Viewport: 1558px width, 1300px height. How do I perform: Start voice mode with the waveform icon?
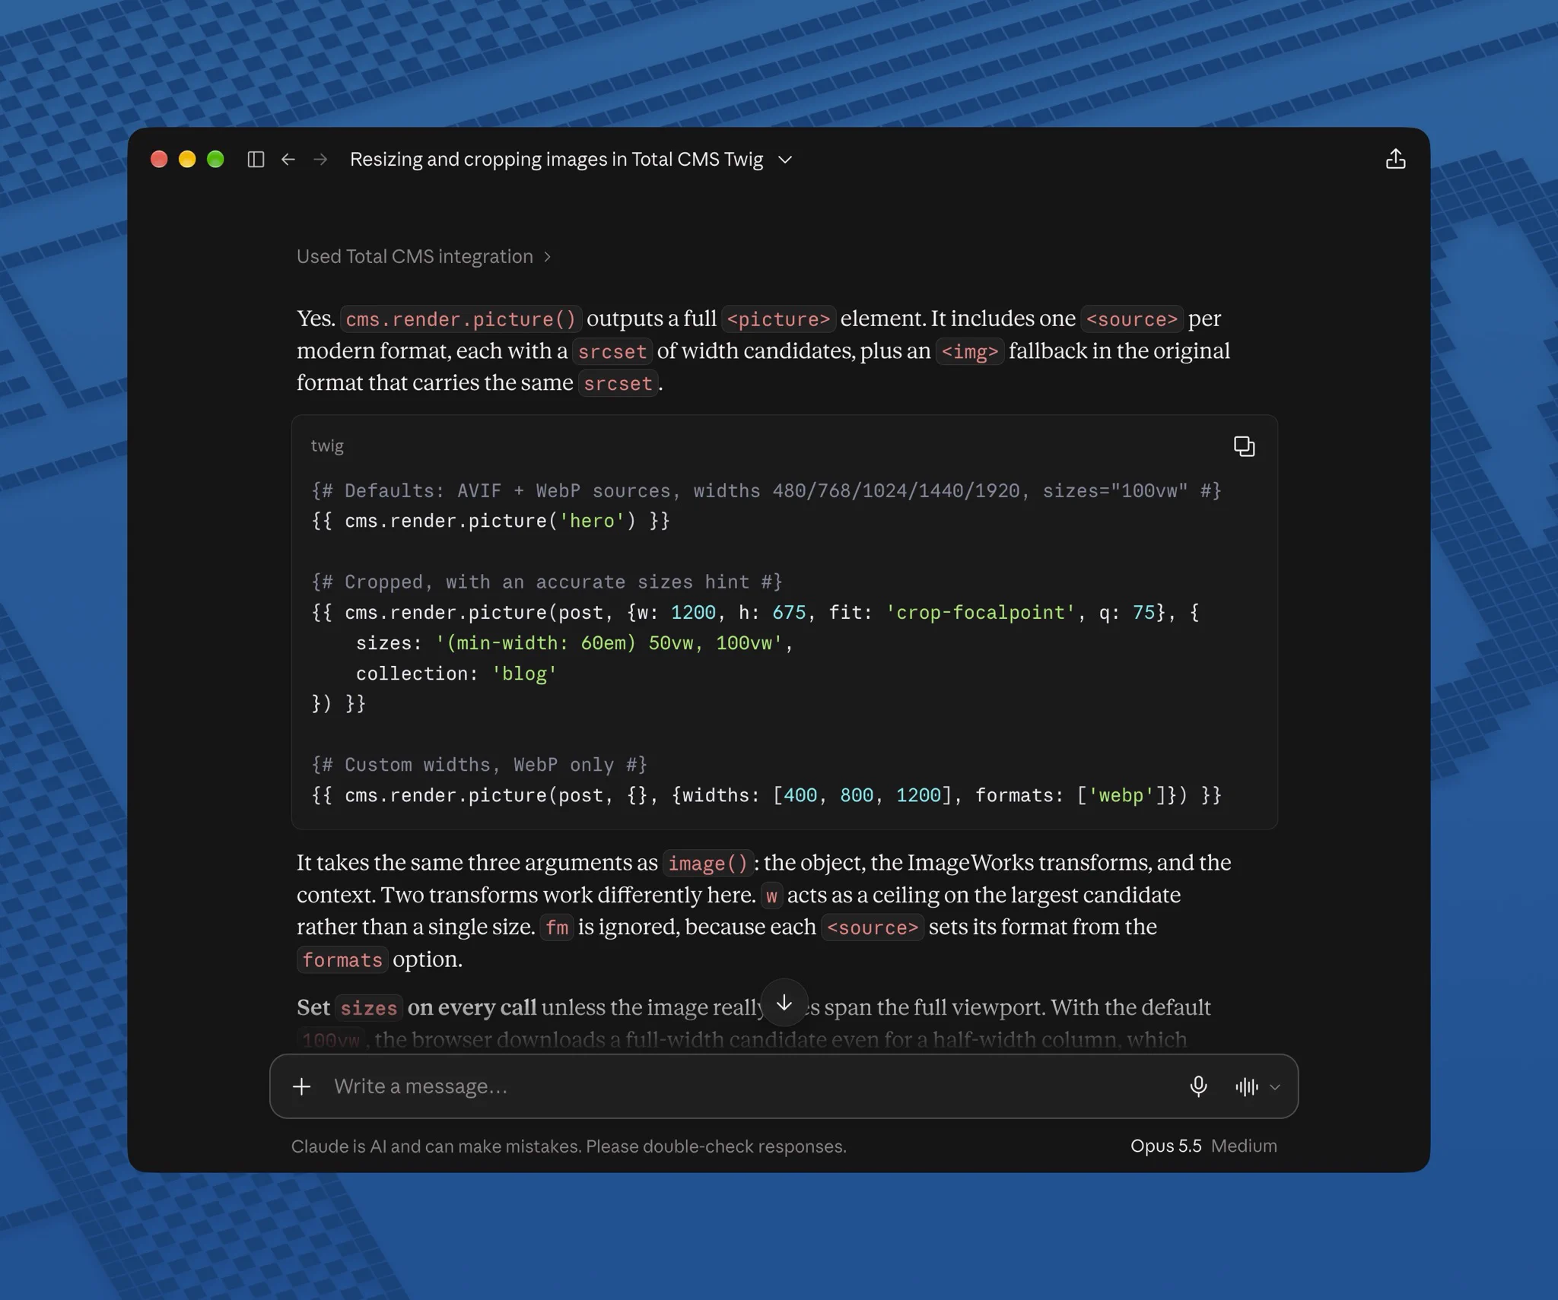(1246, 1086)
